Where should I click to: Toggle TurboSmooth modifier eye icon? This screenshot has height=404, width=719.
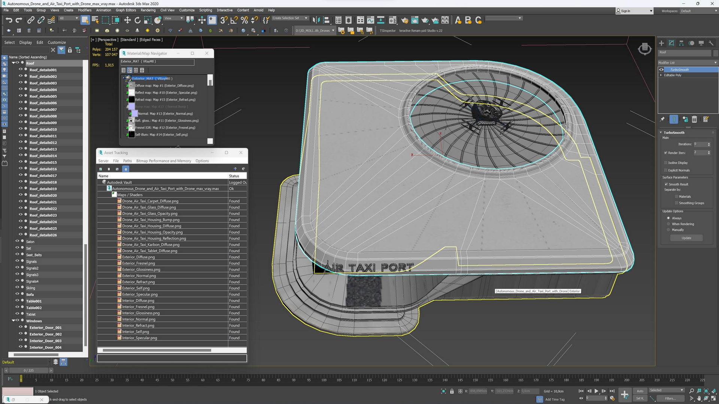click(x=661, y=70)
